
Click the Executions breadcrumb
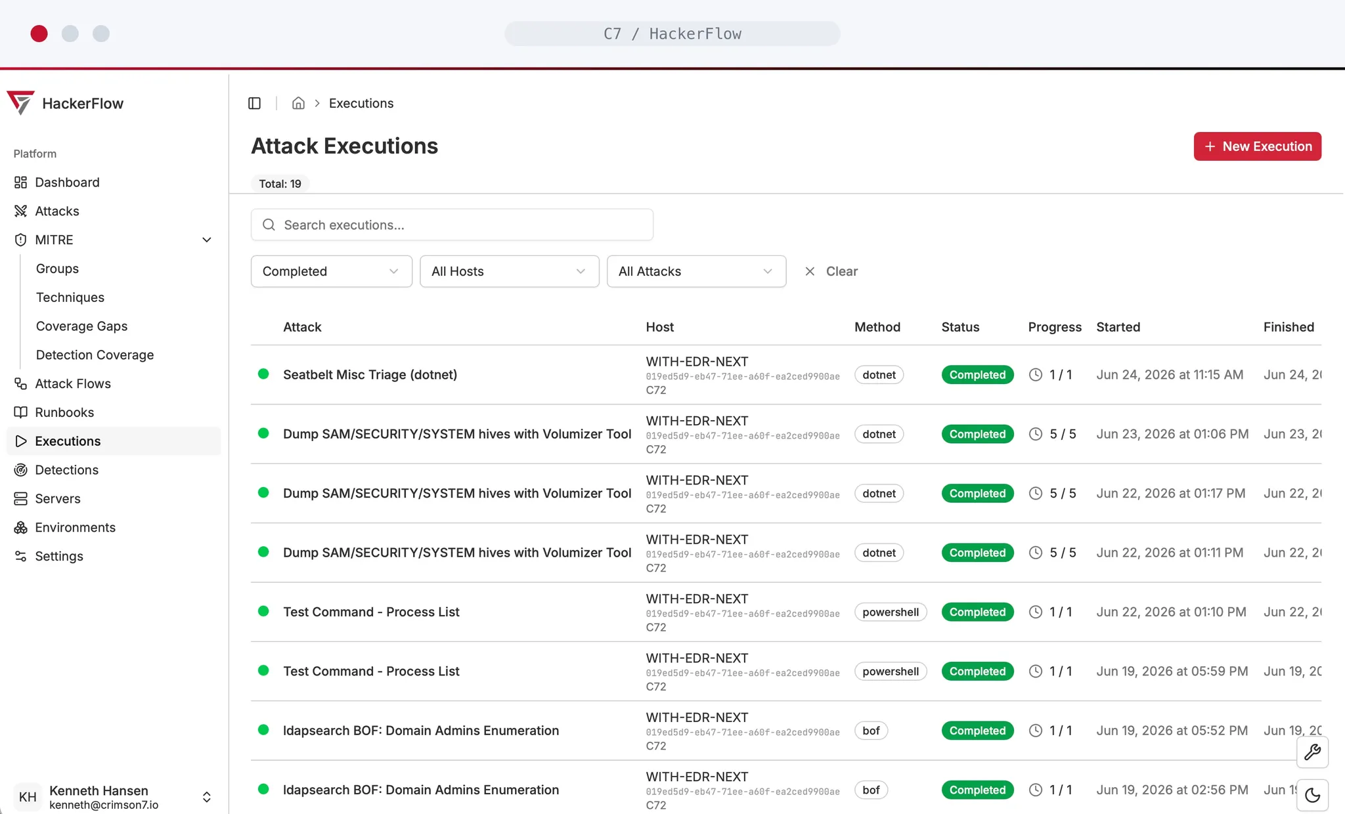[361, 103]
